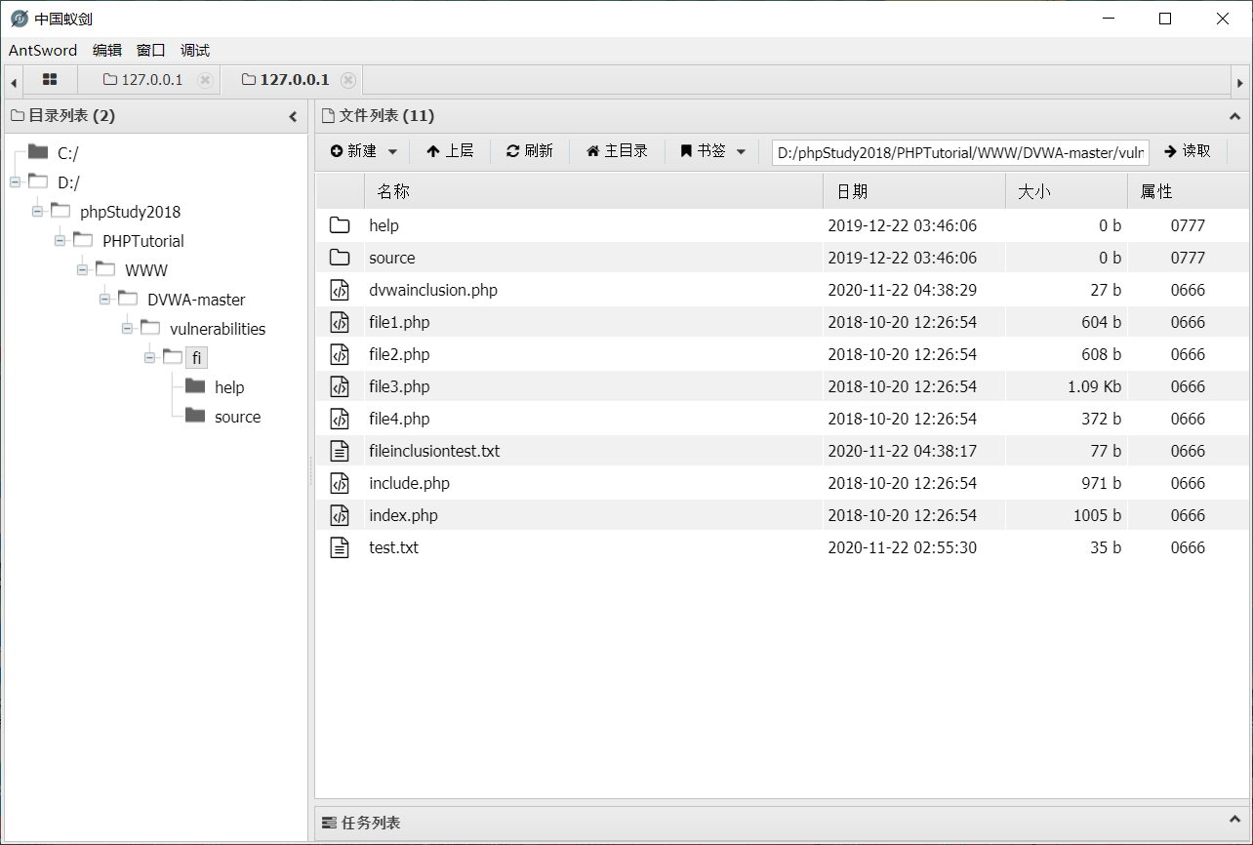Open the grid home tab icon
1253x845 pixels.
[50, 80]
